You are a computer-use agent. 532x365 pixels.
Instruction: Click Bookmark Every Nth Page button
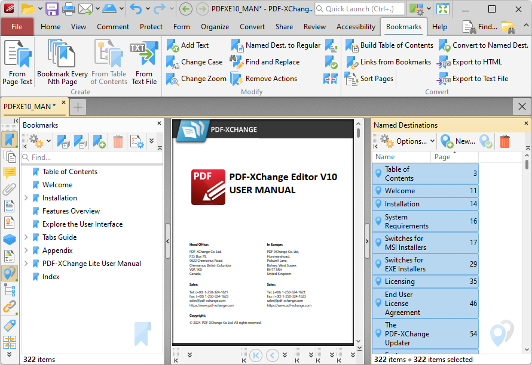tap(62, 63)
